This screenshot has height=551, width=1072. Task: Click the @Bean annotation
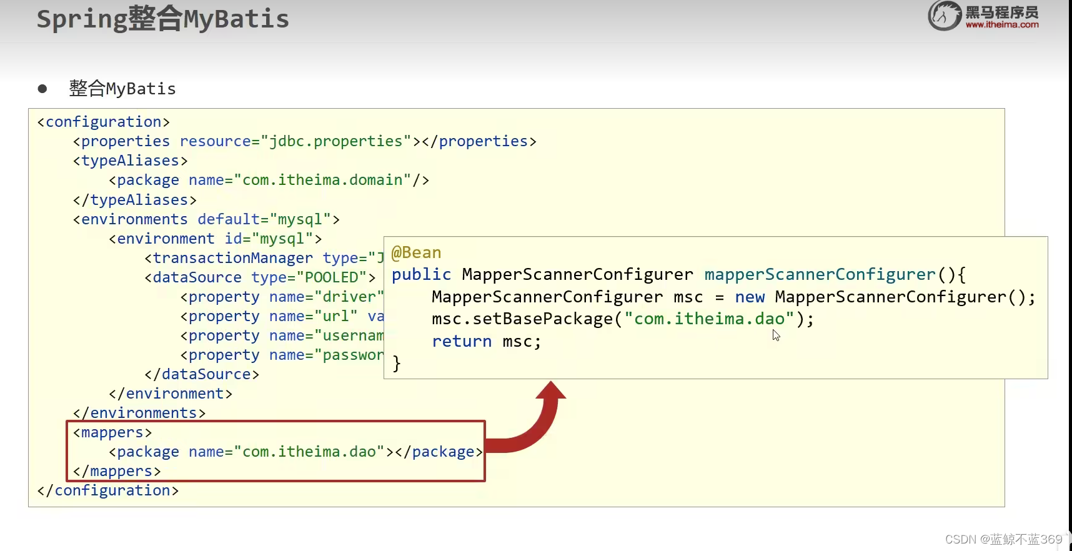(416, 252)
